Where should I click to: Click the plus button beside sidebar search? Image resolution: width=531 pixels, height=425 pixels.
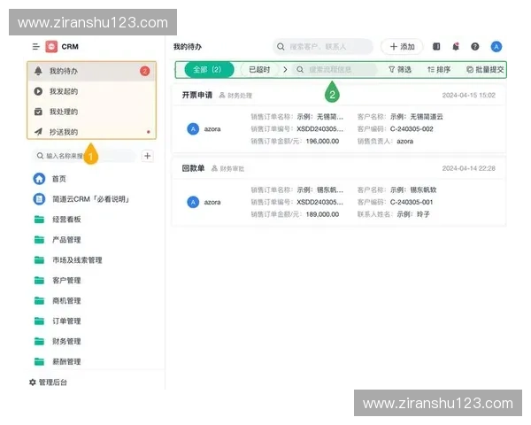(147, 156)
